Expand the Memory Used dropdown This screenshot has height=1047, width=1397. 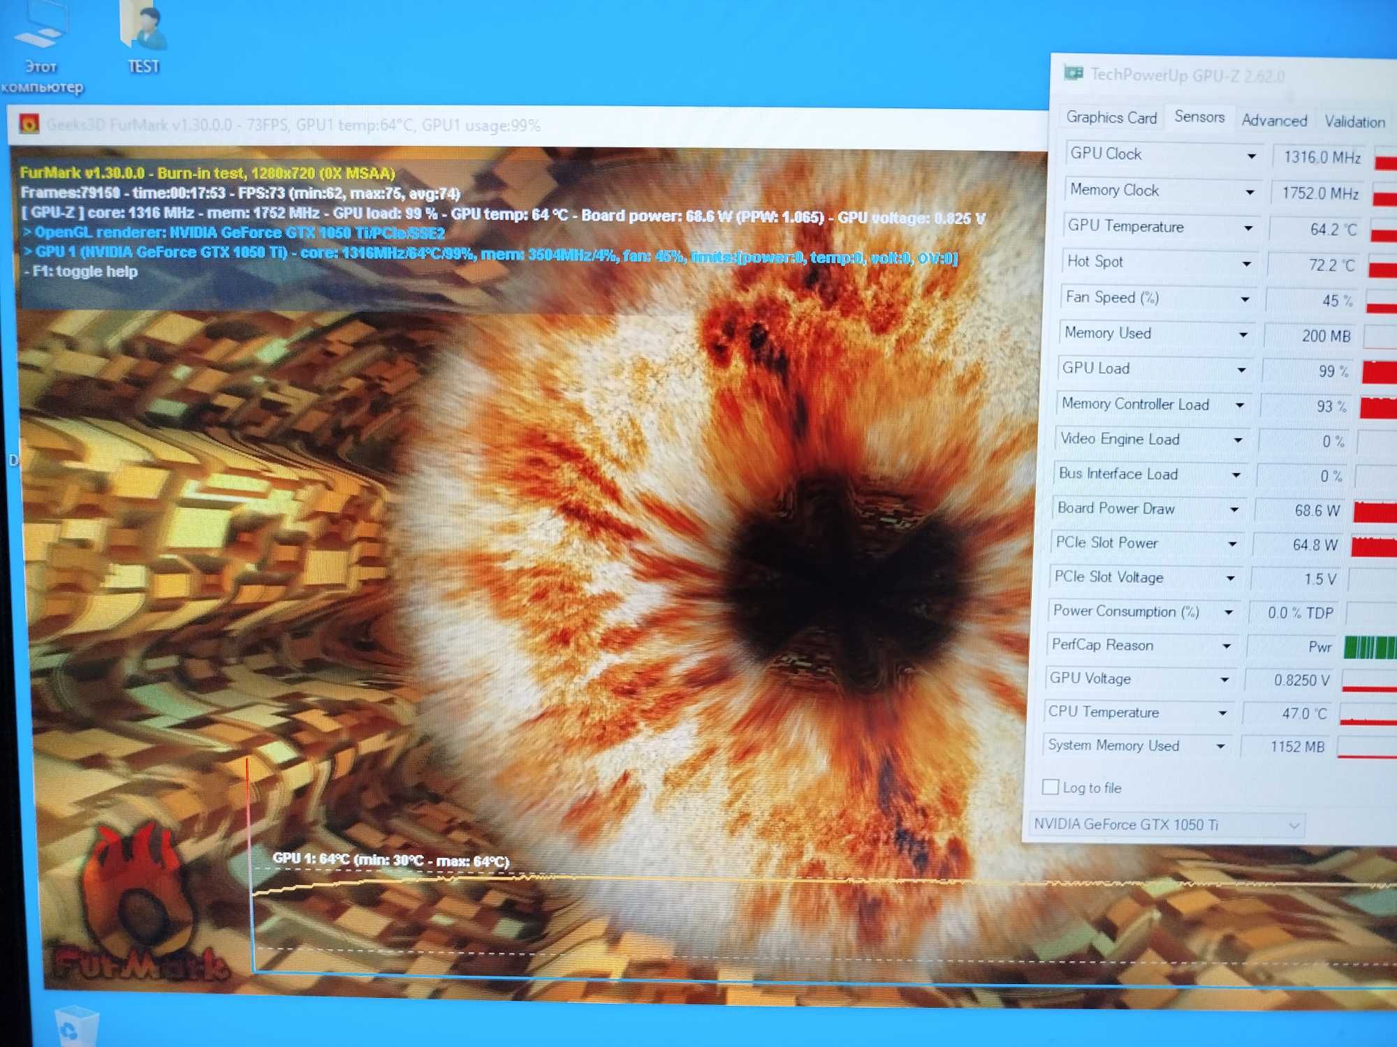click(x=1243, y=335)
